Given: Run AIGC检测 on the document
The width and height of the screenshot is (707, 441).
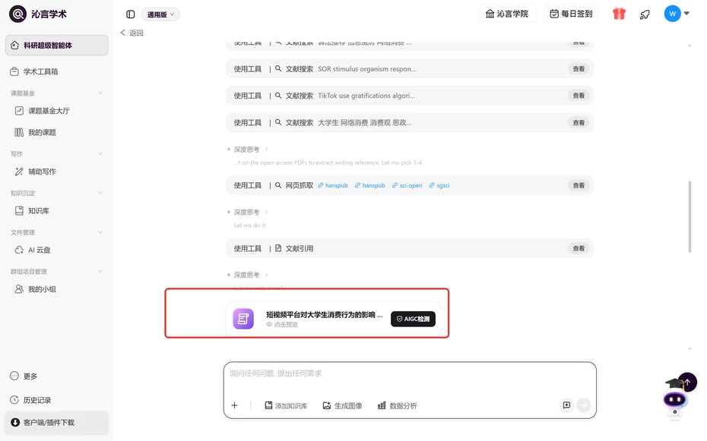Looking at the screenshot, I should click(413, 319).
